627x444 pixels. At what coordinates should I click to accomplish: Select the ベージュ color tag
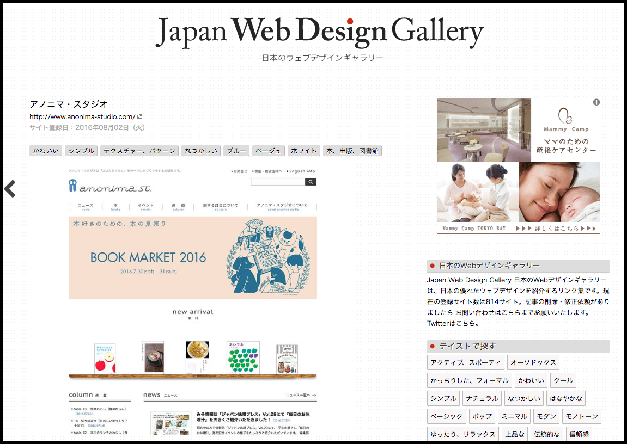point(269,151)
